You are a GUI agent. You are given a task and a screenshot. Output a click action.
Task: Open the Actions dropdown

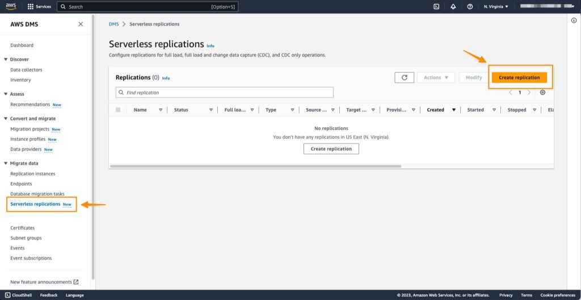point(436,77)
